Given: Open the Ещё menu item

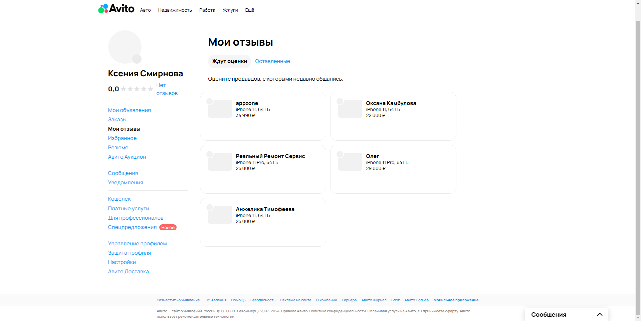Looking at the screenshot, I should (x=249, y=10).
